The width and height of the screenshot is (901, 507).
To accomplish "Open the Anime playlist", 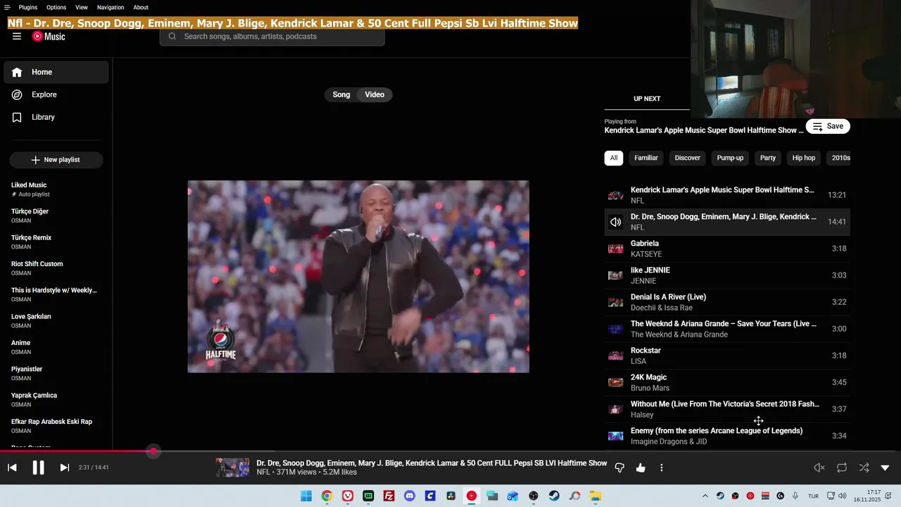I will tap(56, 347).
